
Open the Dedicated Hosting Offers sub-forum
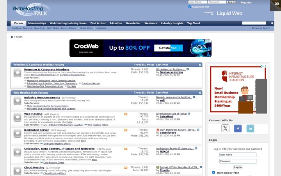[x=57, y=144]
